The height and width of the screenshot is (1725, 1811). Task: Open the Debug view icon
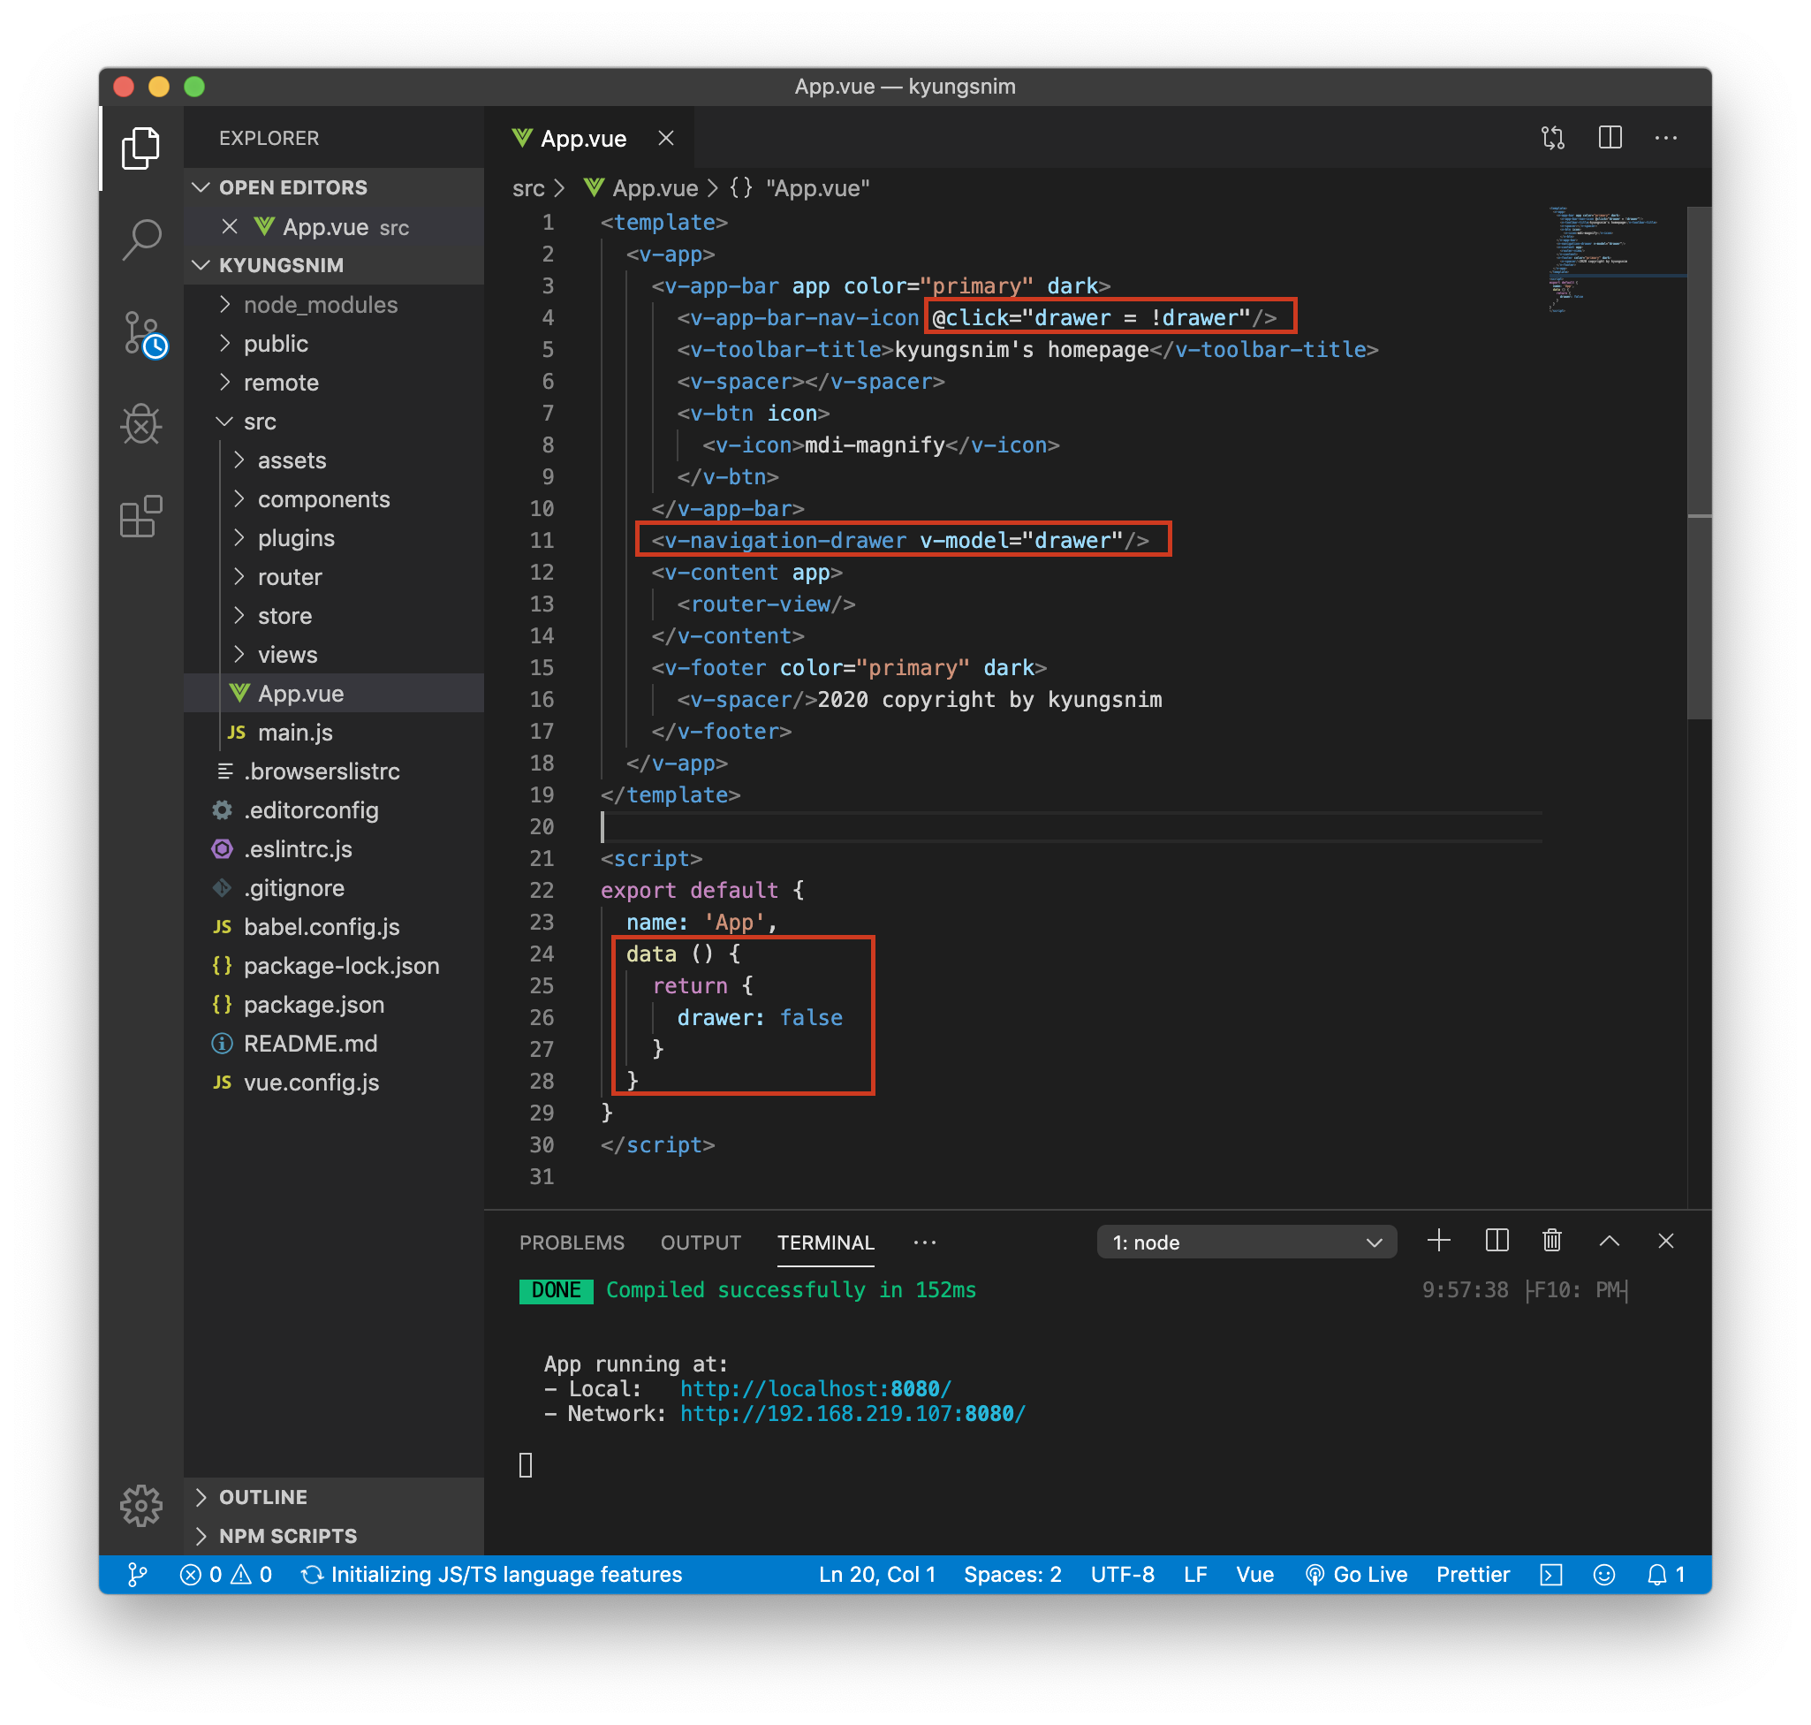141,425
